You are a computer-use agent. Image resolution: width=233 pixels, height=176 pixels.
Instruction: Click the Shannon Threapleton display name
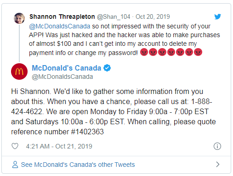[x=62, y=16]
